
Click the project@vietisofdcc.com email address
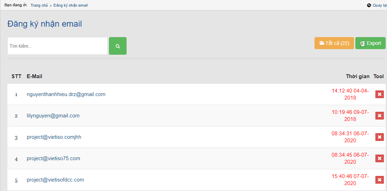point(55,180)
